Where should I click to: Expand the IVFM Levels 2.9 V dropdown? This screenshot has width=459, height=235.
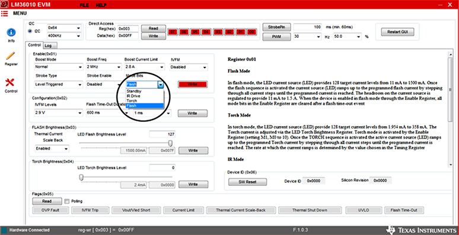click(x=59, y=113)
